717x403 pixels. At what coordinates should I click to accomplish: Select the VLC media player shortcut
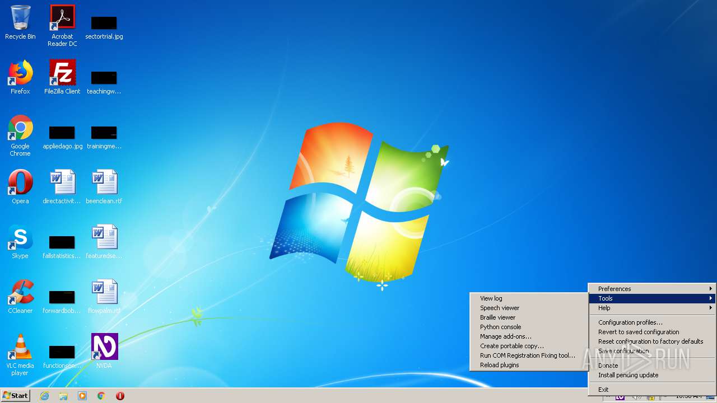pyautogui.click(x=20, y=355)
